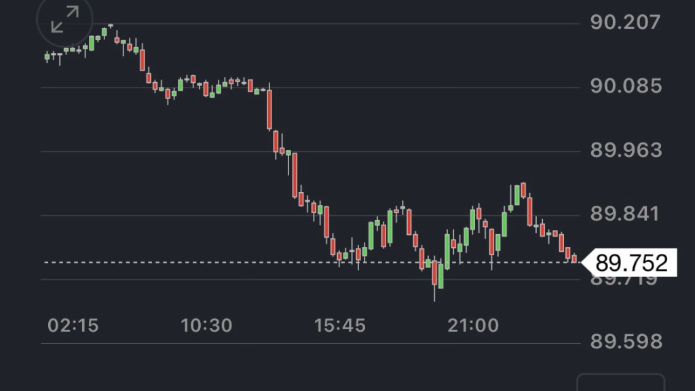Click the highest candle near 90.207
The height and width of the screenshot is (391, 695).
(x=110, y=26)
